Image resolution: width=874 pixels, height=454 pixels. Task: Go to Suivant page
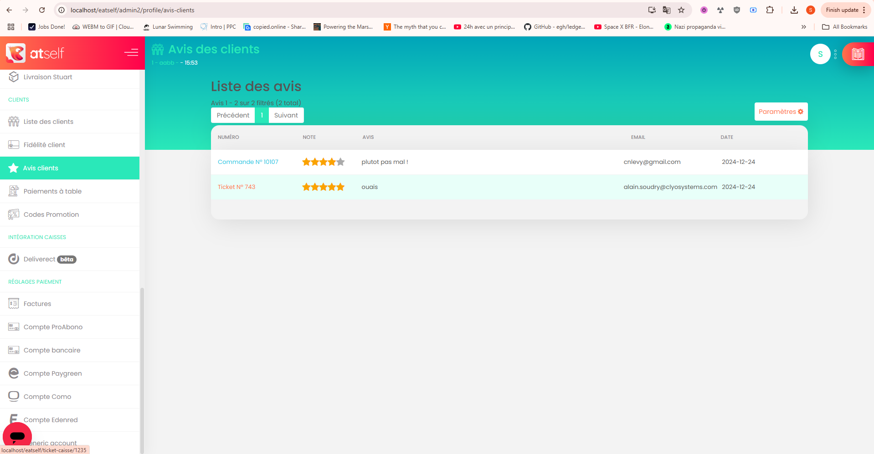[286, 115]
